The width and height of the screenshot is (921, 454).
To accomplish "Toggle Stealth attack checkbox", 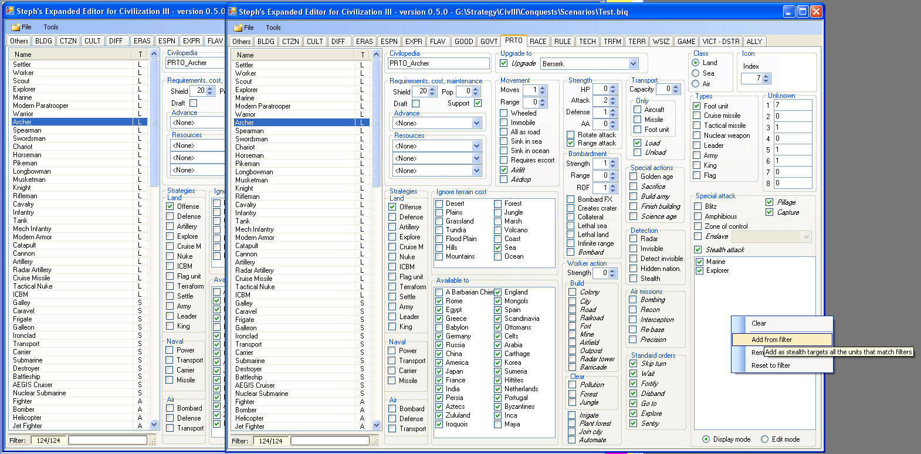I will [698, 250].
